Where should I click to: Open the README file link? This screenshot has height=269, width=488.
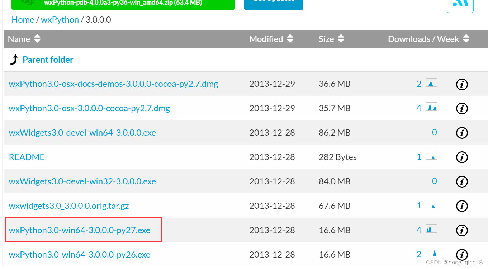[27, 157]
